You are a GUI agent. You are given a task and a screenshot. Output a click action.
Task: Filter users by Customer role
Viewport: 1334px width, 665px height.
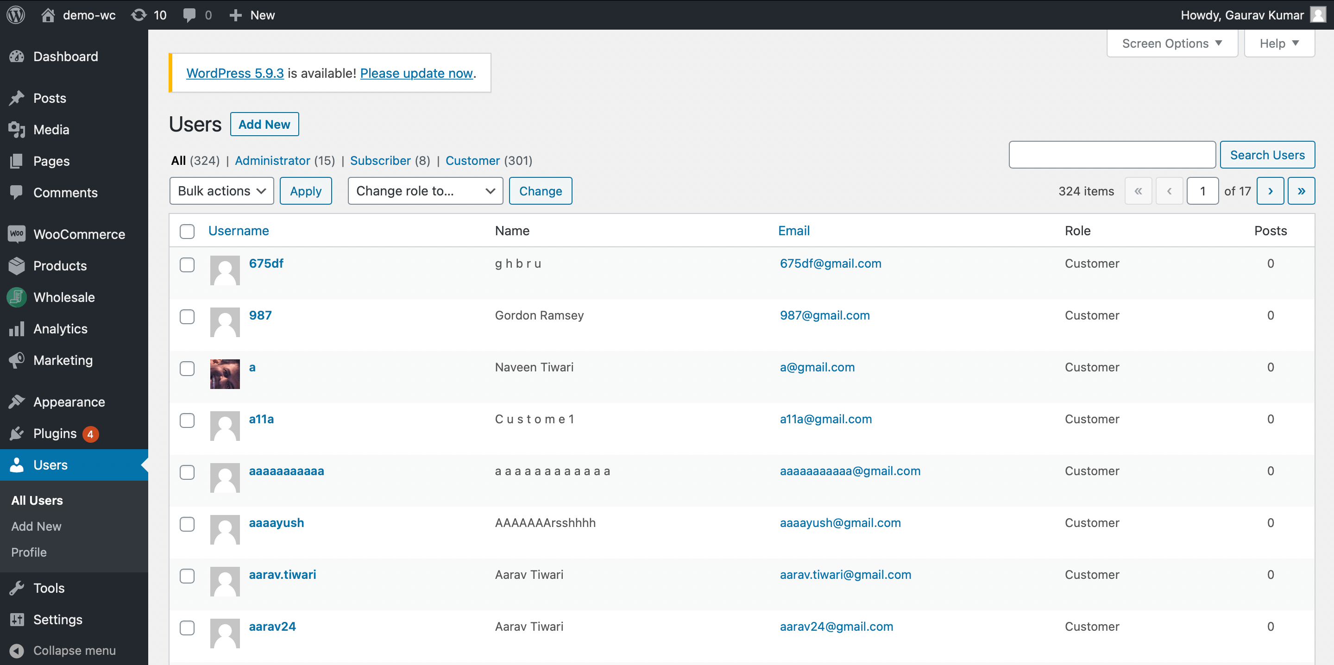[472, 161]
